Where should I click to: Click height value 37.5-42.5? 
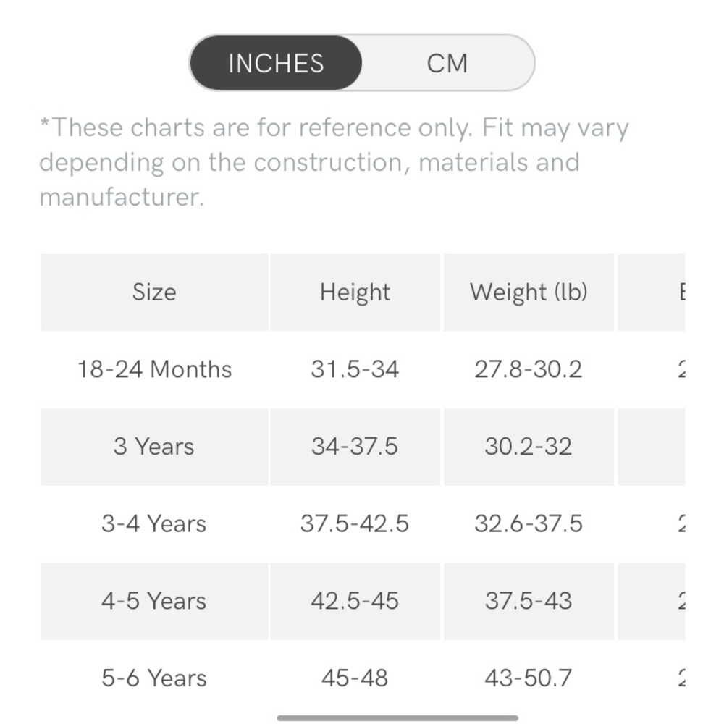pos(355,523)
